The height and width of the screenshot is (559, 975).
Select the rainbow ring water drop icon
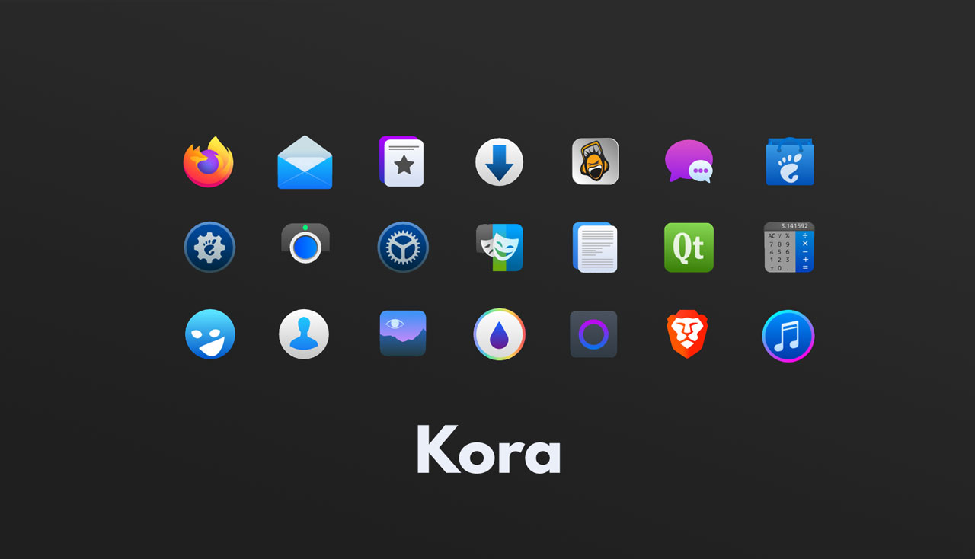(499, 334)
